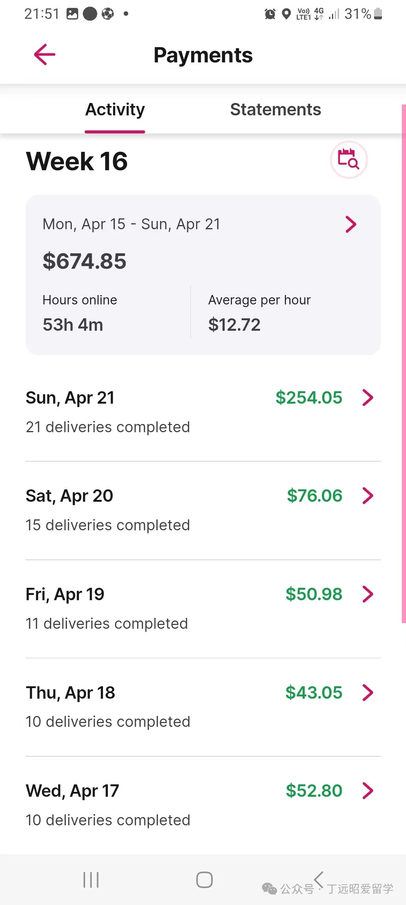406x905 pixels.
Task: Expand weekly summary chevron for Apr 15-21
Action: pyautogui.click(x=351, y=224)
